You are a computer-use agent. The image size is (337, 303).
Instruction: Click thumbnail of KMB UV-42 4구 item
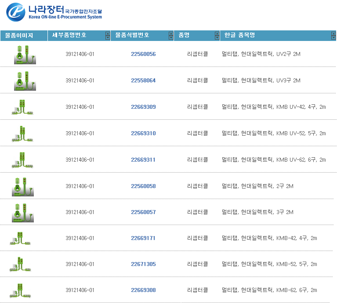(x=22, y=107)
